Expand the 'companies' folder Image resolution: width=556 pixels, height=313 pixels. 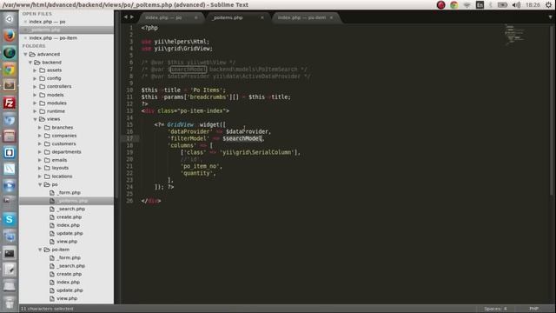[40, 136]
